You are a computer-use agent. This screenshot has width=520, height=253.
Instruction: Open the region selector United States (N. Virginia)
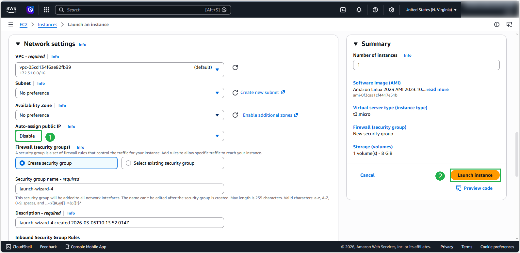pyautogui.click(x=431, y=10)
